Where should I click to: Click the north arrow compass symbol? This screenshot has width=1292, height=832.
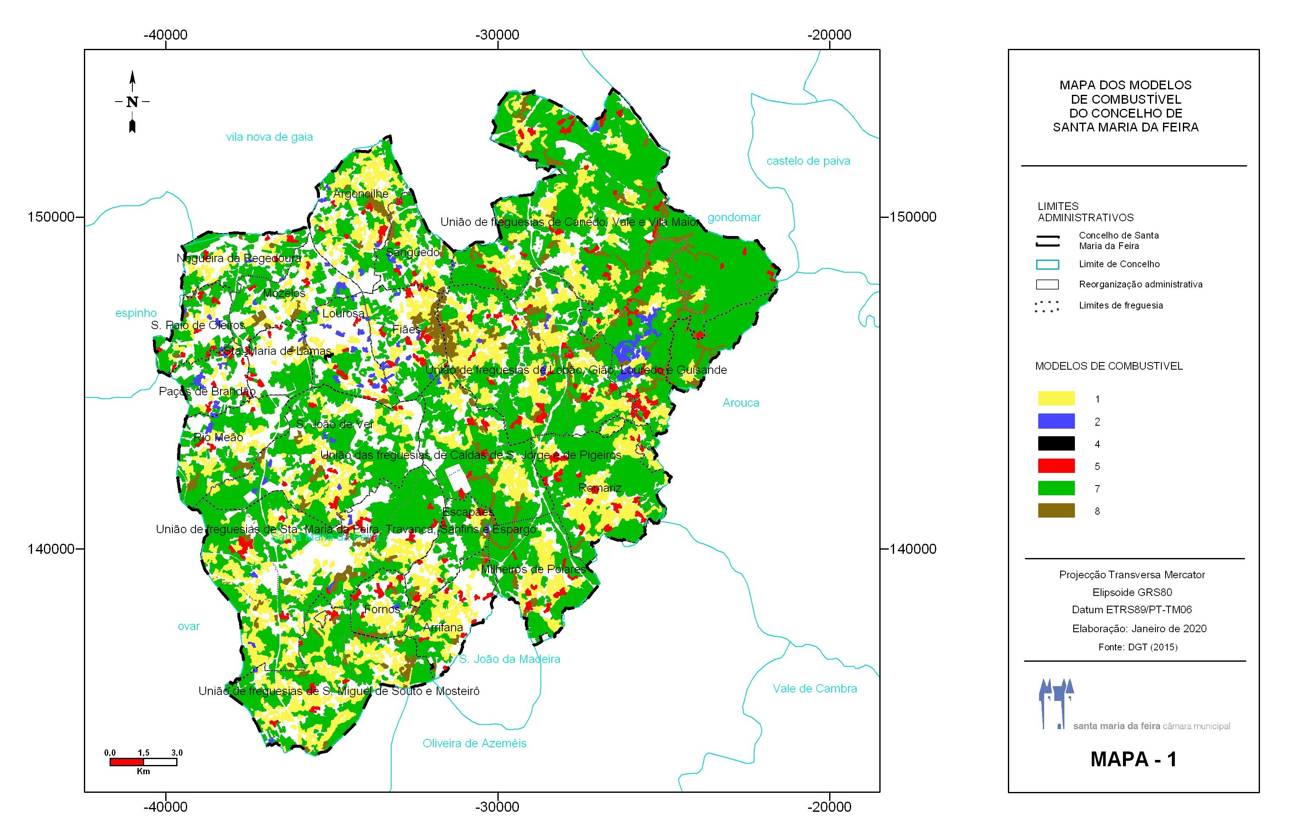[132, 102]
